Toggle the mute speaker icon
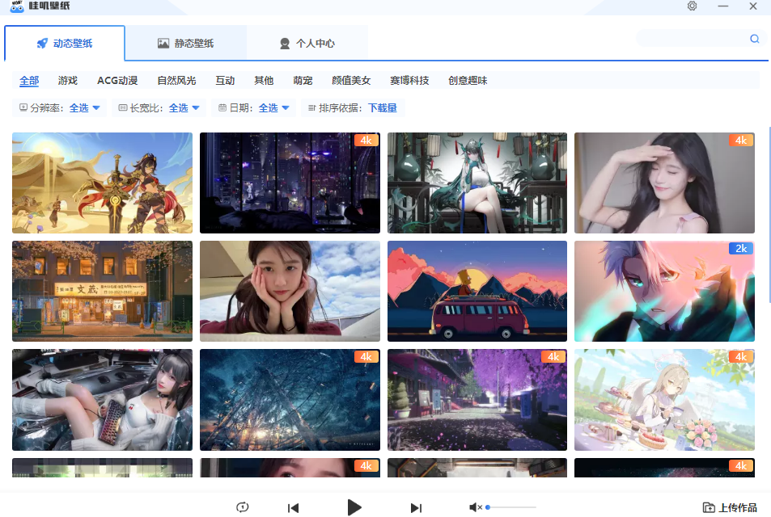 pyautogui.click(x=475, y=507)
